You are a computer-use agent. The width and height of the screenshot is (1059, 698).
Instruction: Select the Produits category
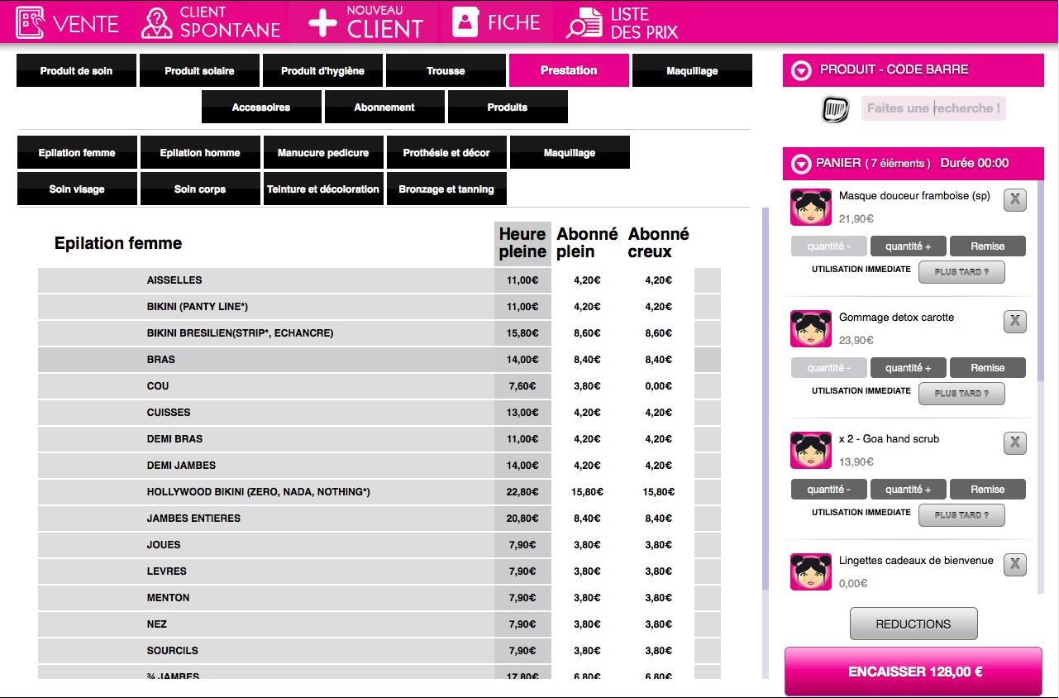pos(508,107)
